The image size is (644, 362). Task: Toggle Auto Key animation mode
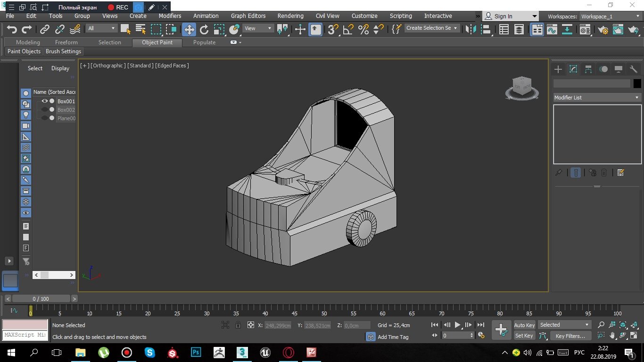pos(524,325)
